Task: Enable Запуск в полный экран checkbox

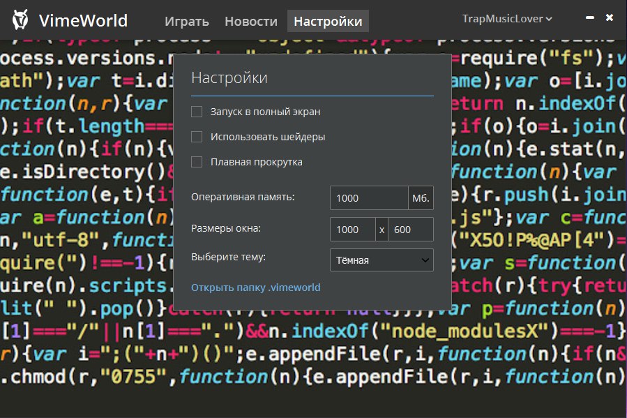Action: coord(197,112)
